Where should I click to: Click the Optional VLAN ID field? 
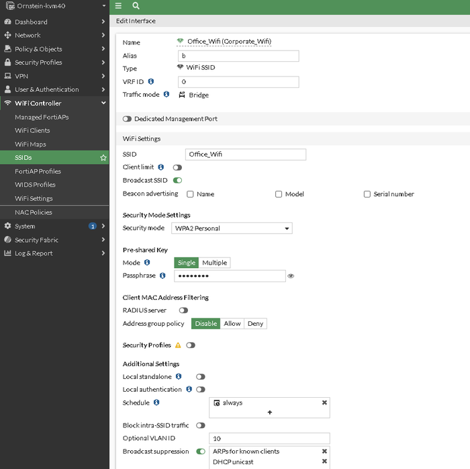(269, 438)
